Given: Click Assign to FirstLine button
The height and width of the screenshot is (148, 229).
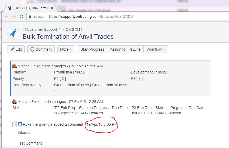Looking at the screenshot, I should 125,49.
